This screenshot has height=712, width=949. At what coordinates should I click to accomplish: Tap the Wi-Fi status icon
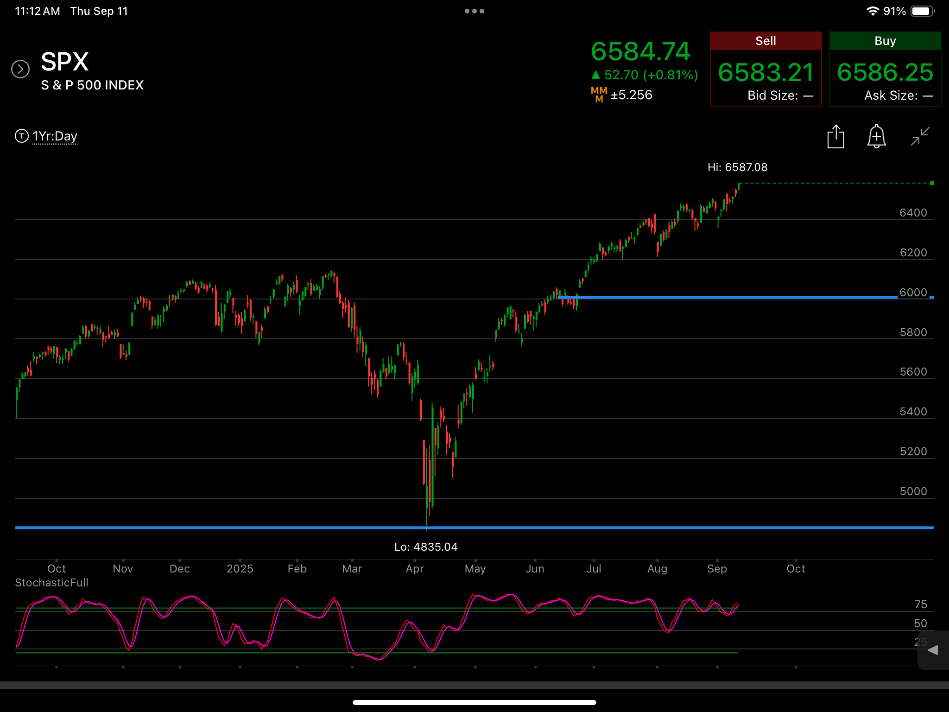873,11
